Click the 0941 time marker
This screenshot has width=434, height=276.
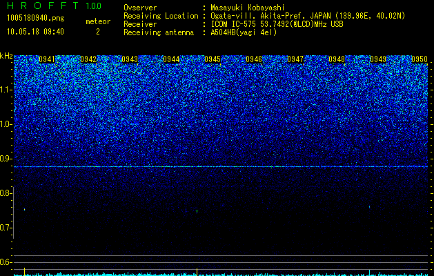pyautogui.click(x=47, y=59)
